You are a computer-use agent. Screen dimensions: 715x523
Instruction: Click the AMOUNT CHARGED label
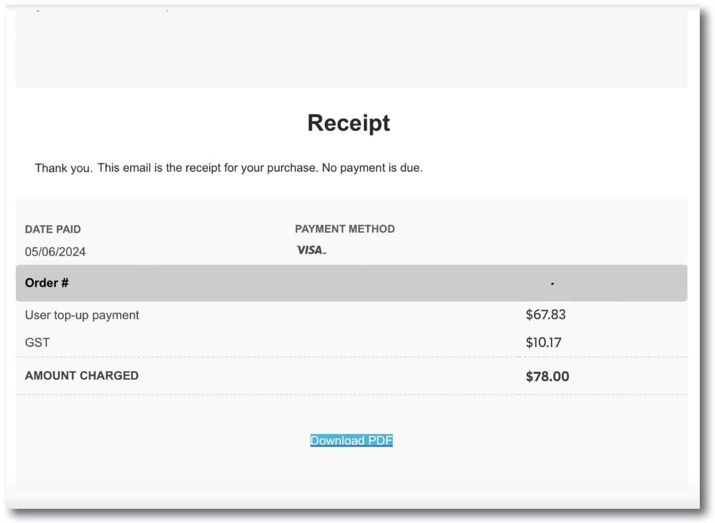pos(82,375)
